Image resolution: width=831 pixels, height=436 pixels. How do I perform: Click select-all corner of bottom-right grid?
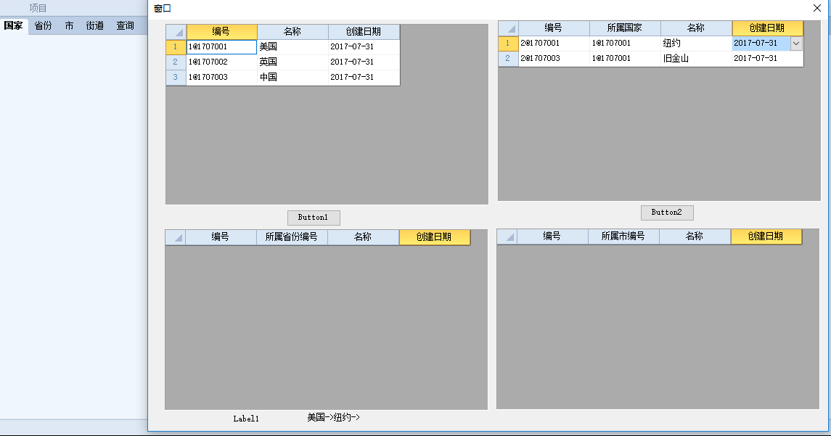pos(507,236)
